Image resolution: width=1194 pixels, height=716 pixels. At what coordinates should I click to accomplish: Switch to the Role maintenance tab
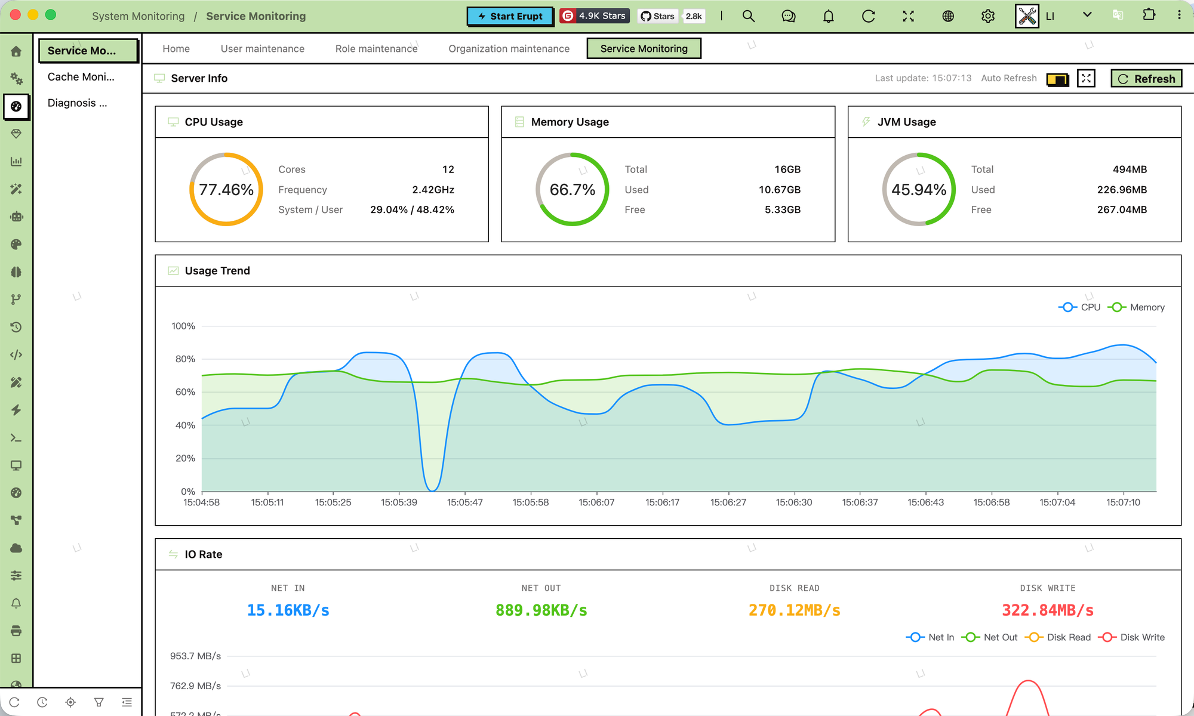tap(377, 48)
